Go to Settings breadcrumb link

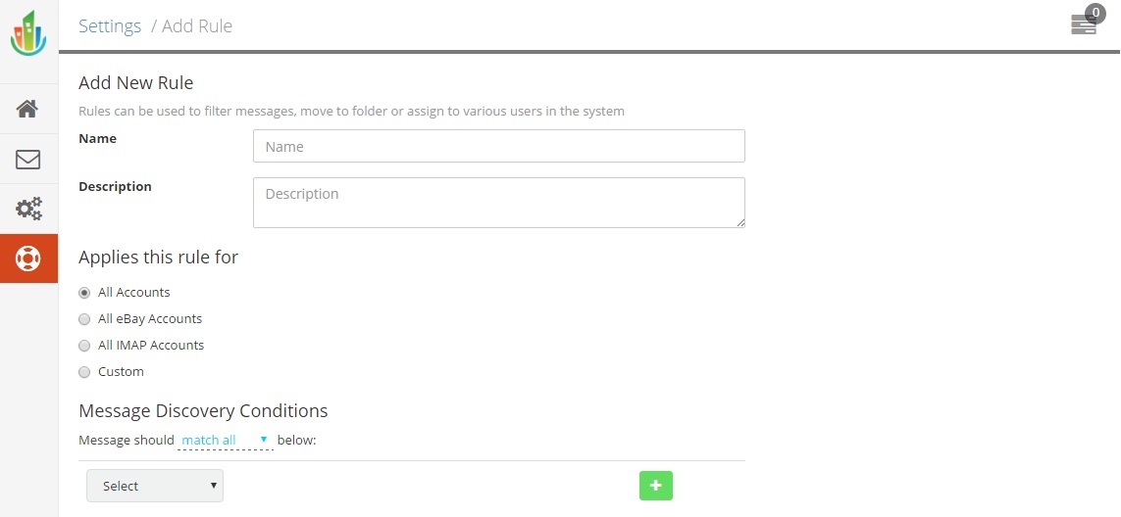point(110,26)
